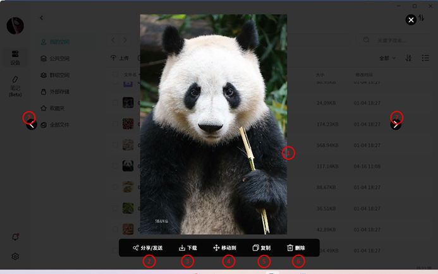Delete the image using 删除
The image size is (438, 274).
[x=296, y=248]
